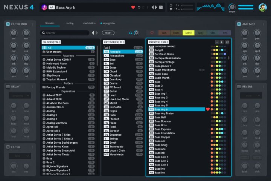Viewport: 271px width, 181px height.
Task: Filter presets by the bright tag
Action: point(176,33)
